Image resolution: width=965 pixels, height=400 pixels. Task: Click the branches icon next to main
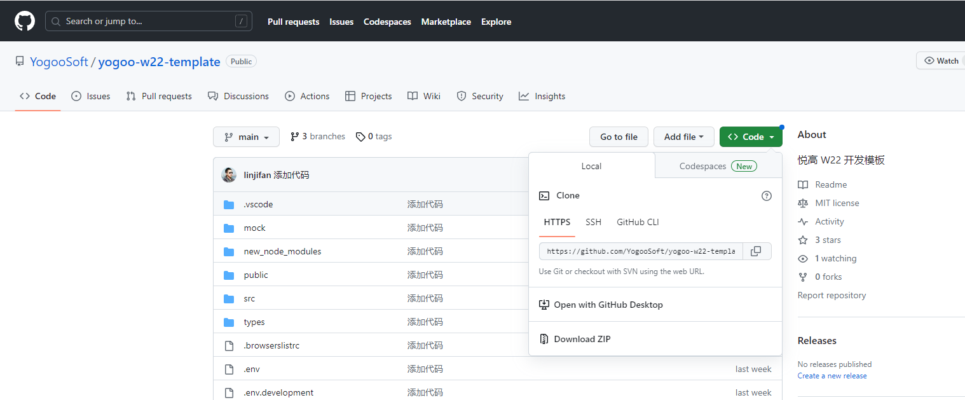pos(294,136)
